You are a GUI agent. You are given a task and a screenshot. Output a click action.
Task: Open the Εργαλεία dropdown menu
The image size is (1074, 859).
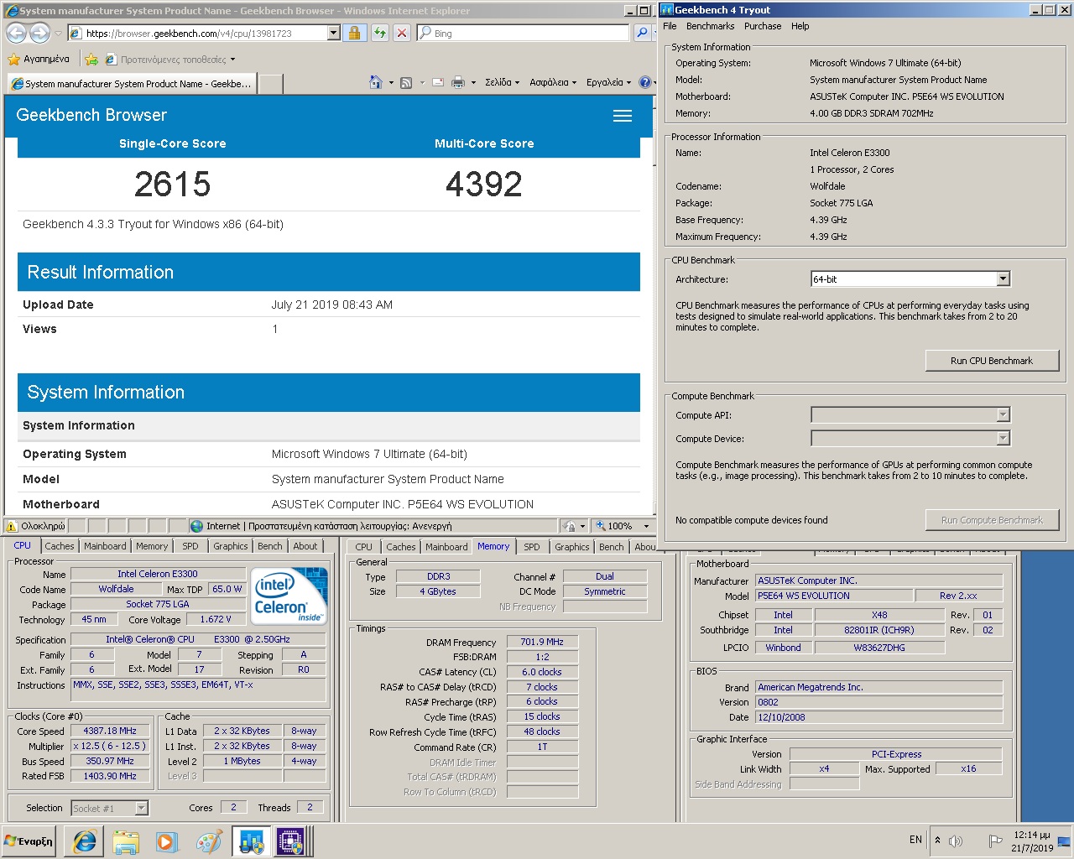tap(608, 82)
